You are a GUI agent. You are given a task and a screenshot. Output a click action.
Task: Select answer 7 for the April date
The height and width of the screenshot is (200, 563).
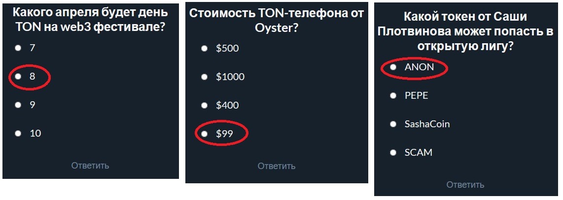click(x=18, y=48)
